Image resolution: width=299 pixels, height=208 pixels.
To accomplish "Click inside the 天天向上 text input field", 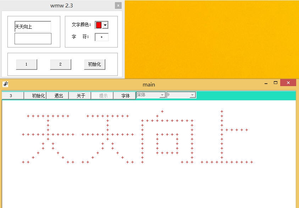I will pyautogui.click(x=32, y=26).
